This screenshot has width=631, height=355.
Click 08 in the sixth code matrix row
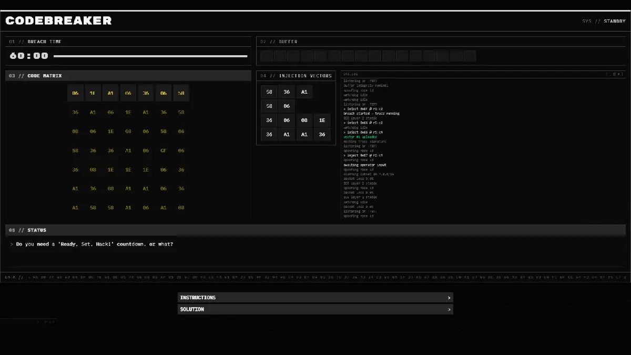[x=110, y=189]
